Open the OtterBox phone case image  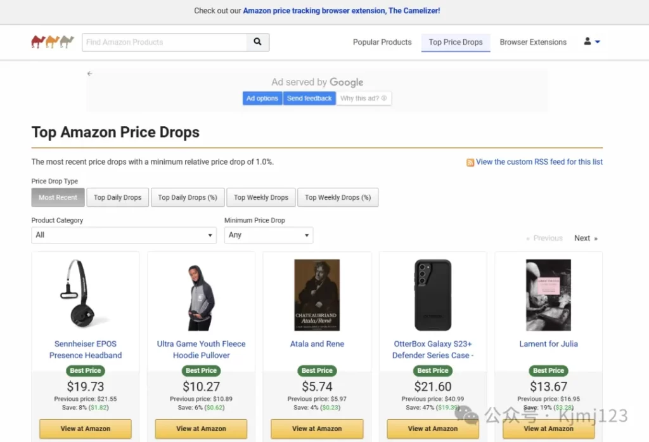[x=433, y=294]
